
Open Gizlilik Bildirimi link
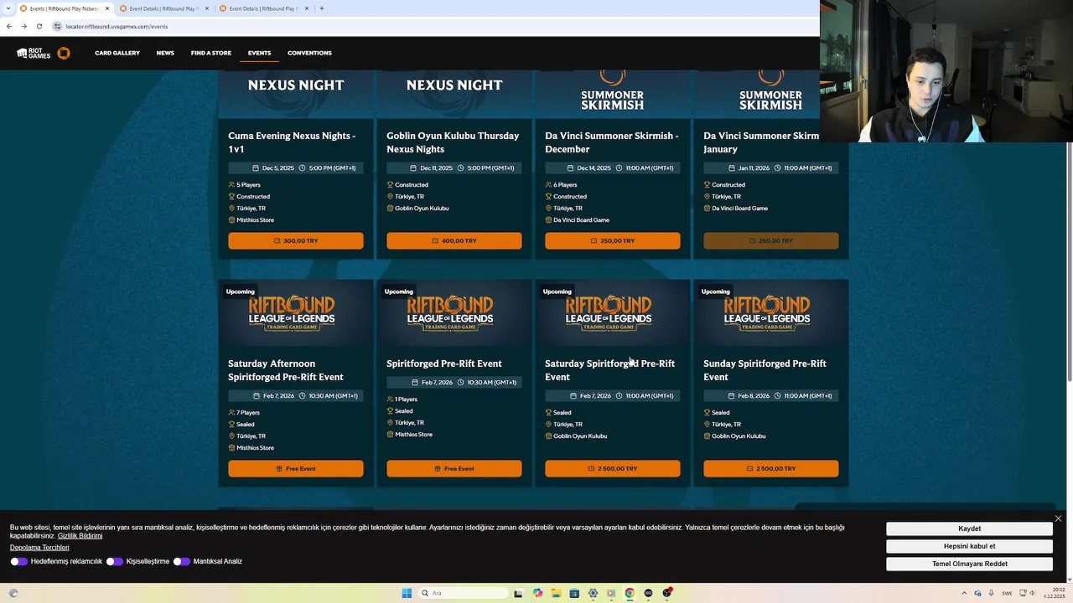click(80, 536)
